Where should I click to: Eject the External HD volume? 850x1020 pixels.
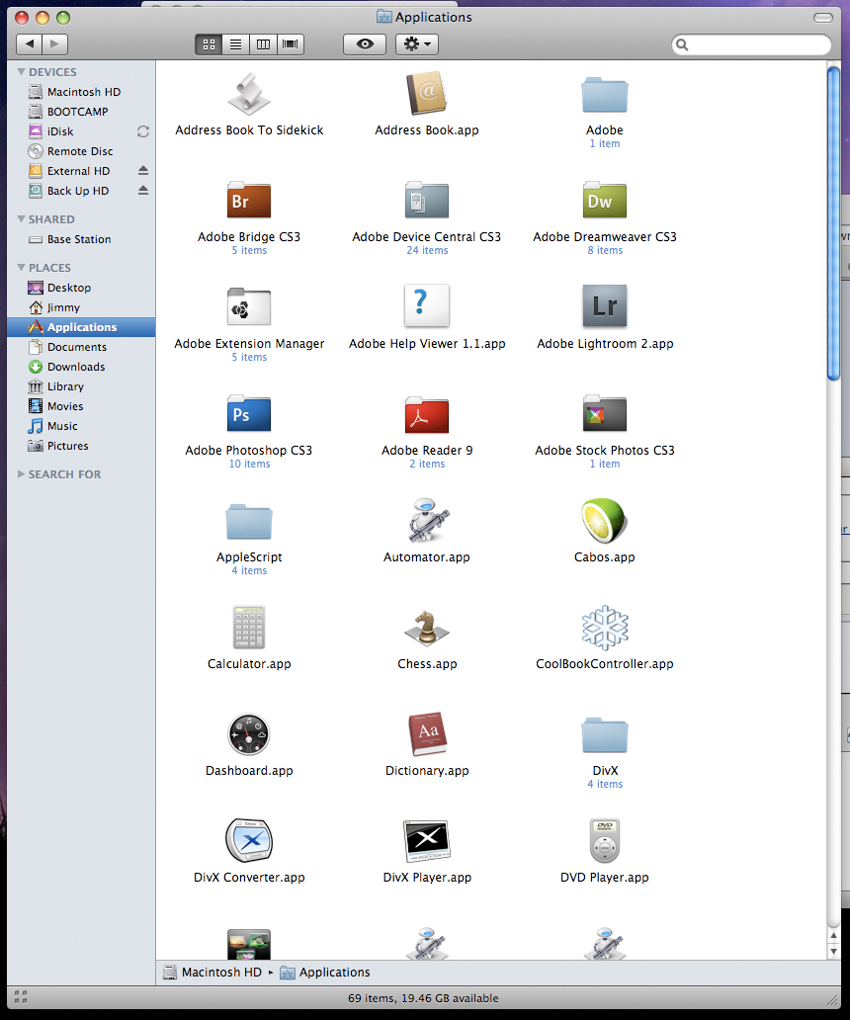coord(143,170)
